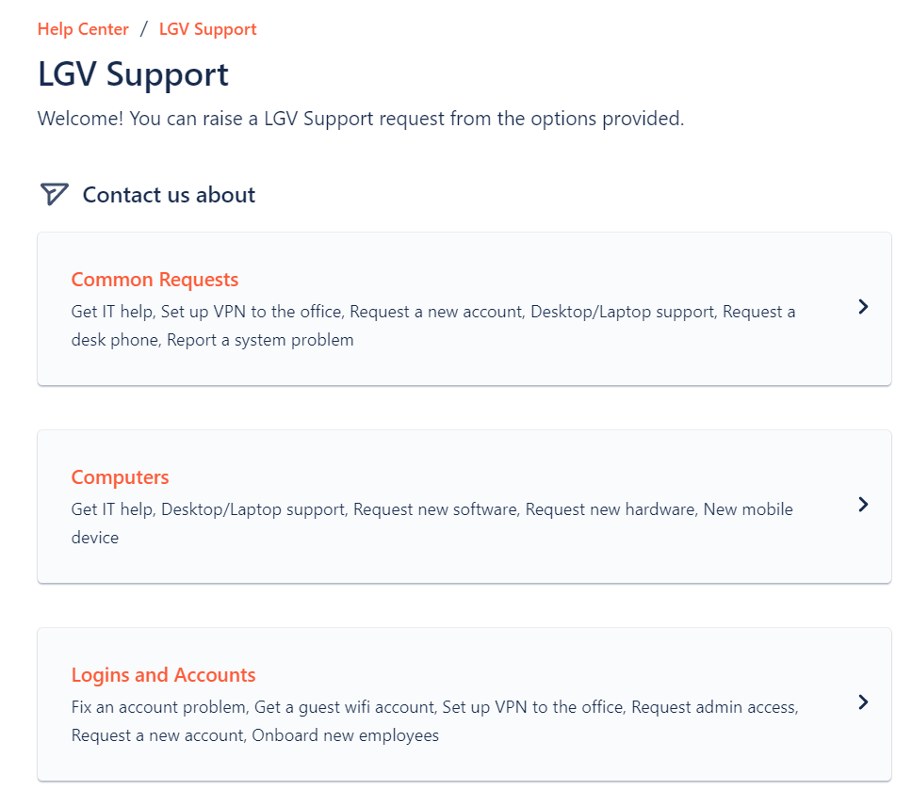912x790 pixels.
Task: Click the Contact us about heading text
Action: pos(169,195)
